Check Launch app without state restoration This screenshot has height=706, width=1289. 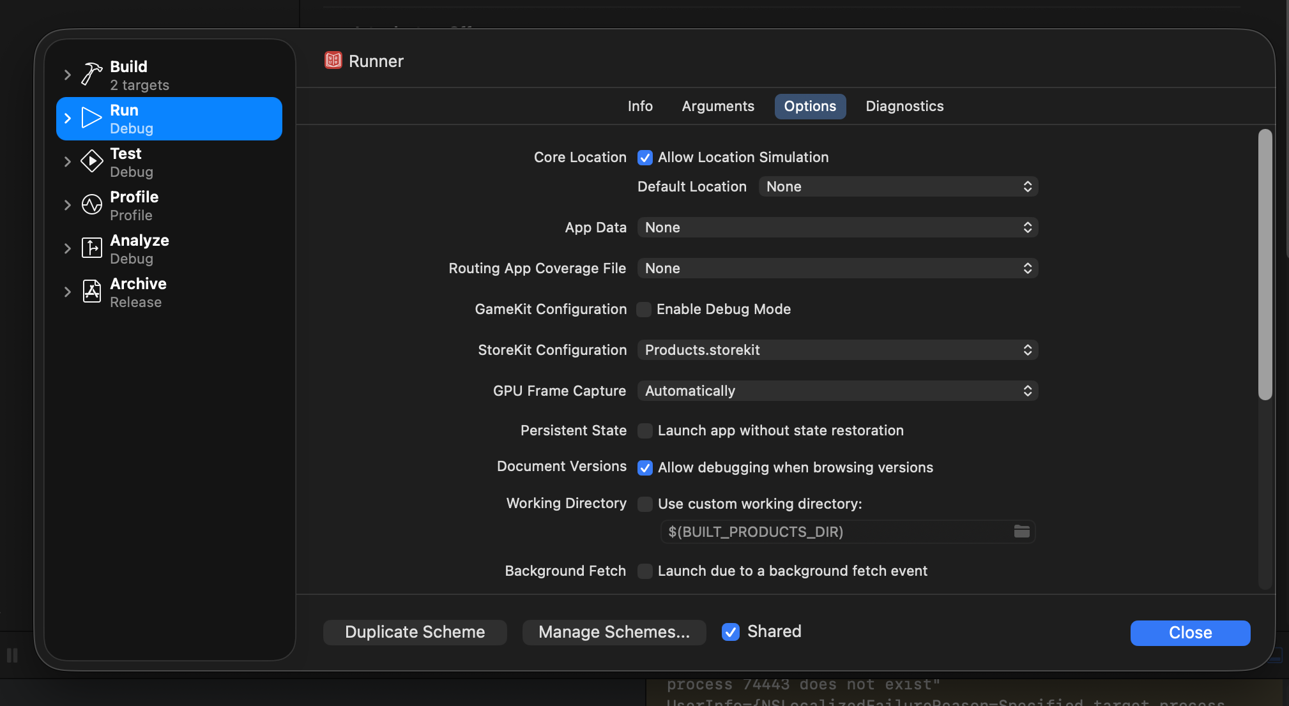tap(644, 431)
